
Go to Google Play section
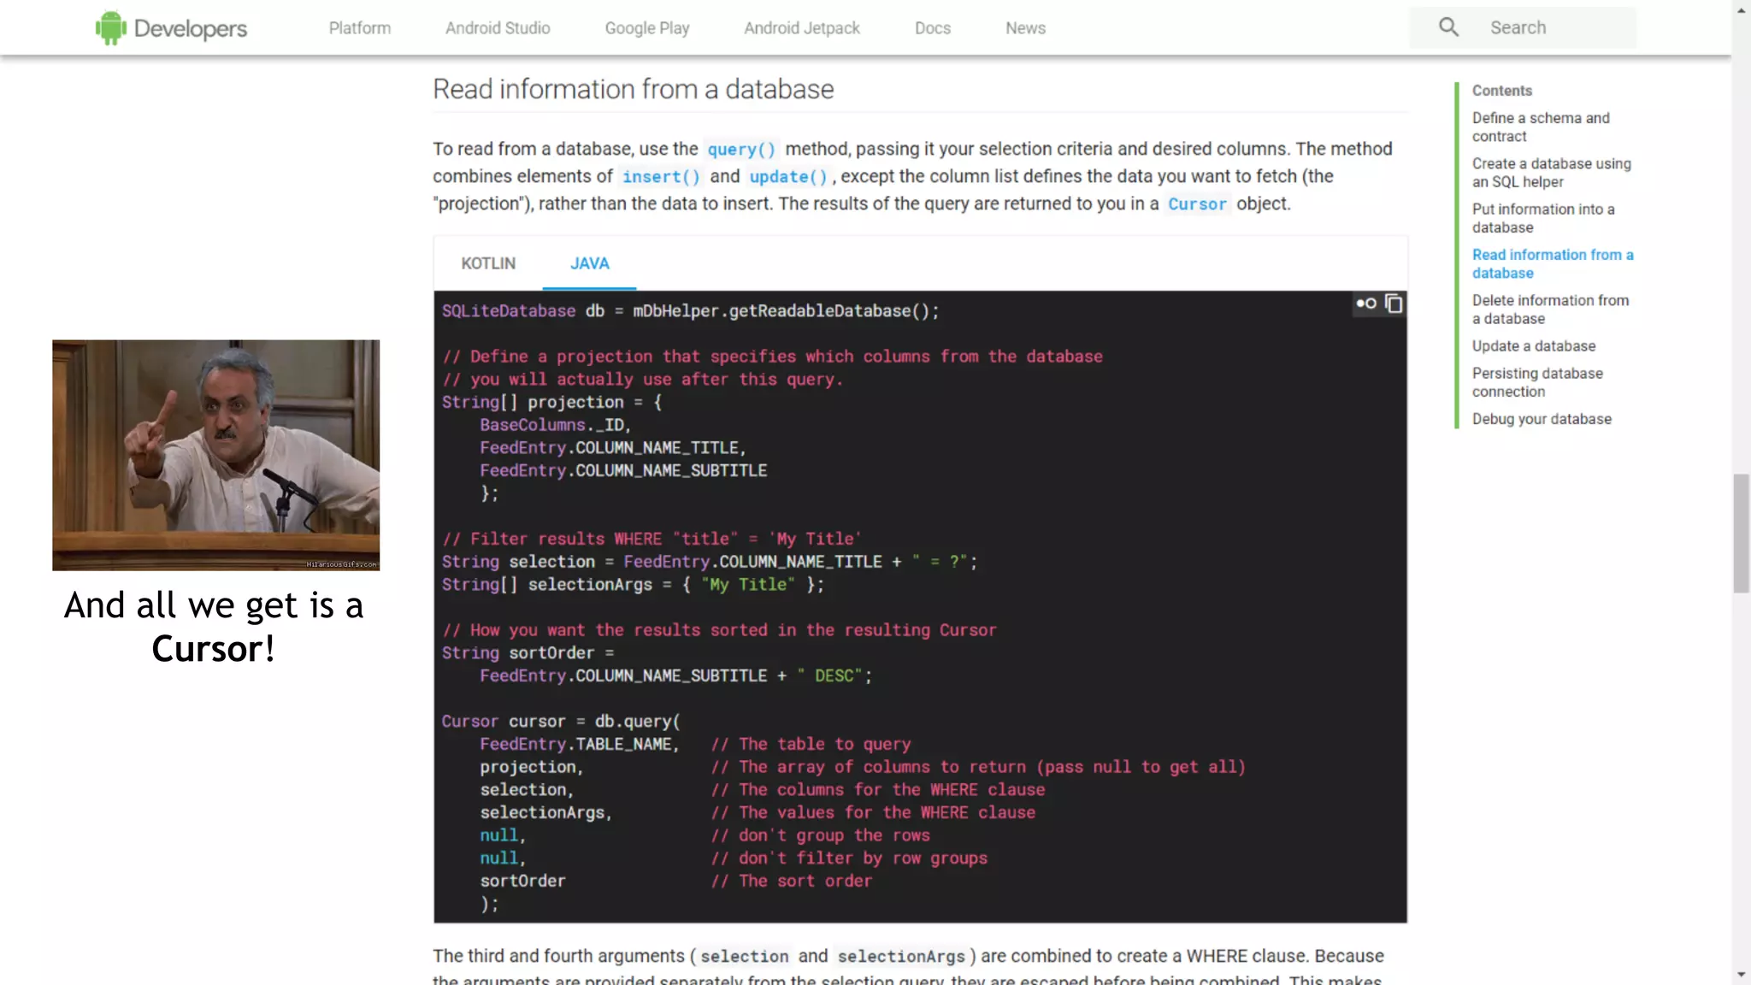coord(647,28)
